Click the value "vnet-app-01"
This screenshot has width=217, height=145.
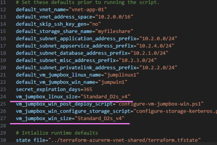(88, 10)
